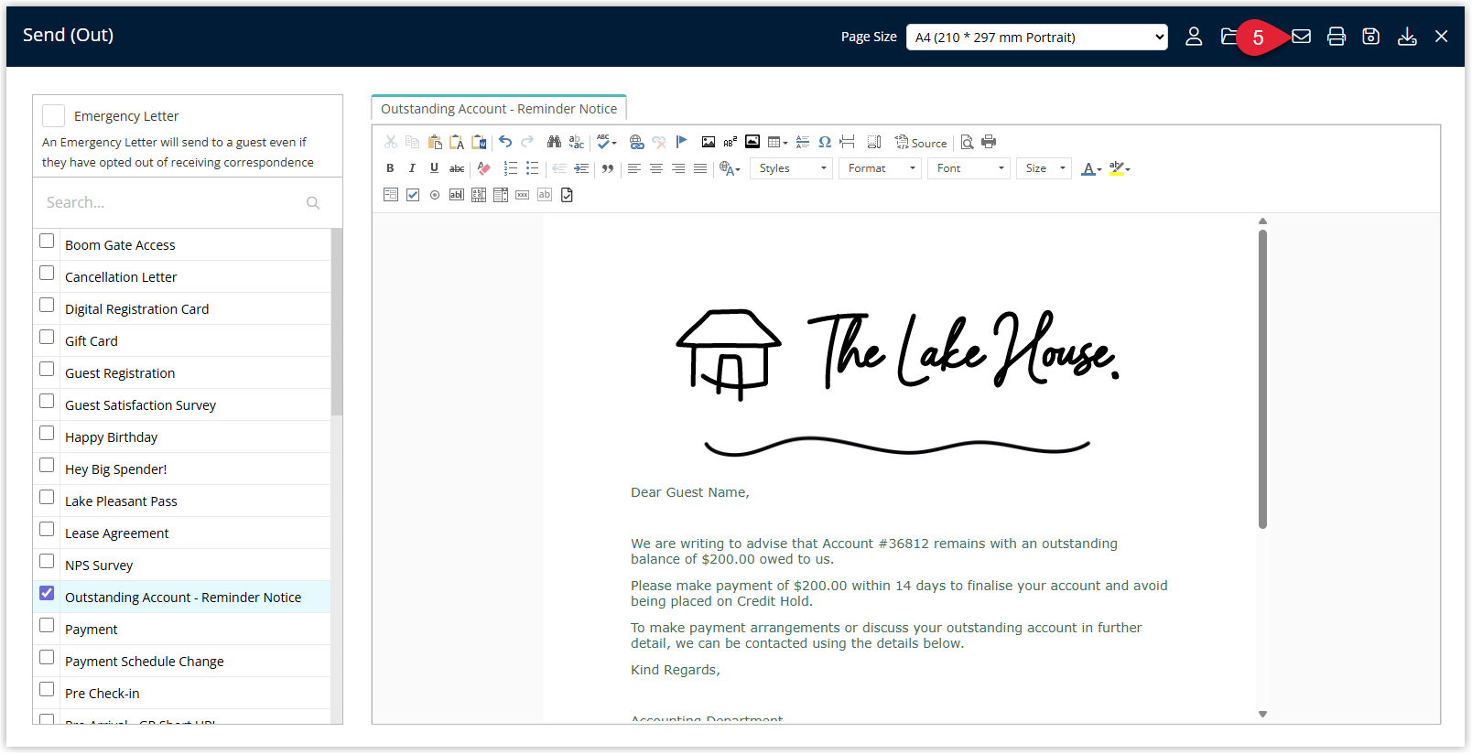The height and width of the screenshot is (754, 1472).
Task: Insert a text field form element
Action: (457, 195)
